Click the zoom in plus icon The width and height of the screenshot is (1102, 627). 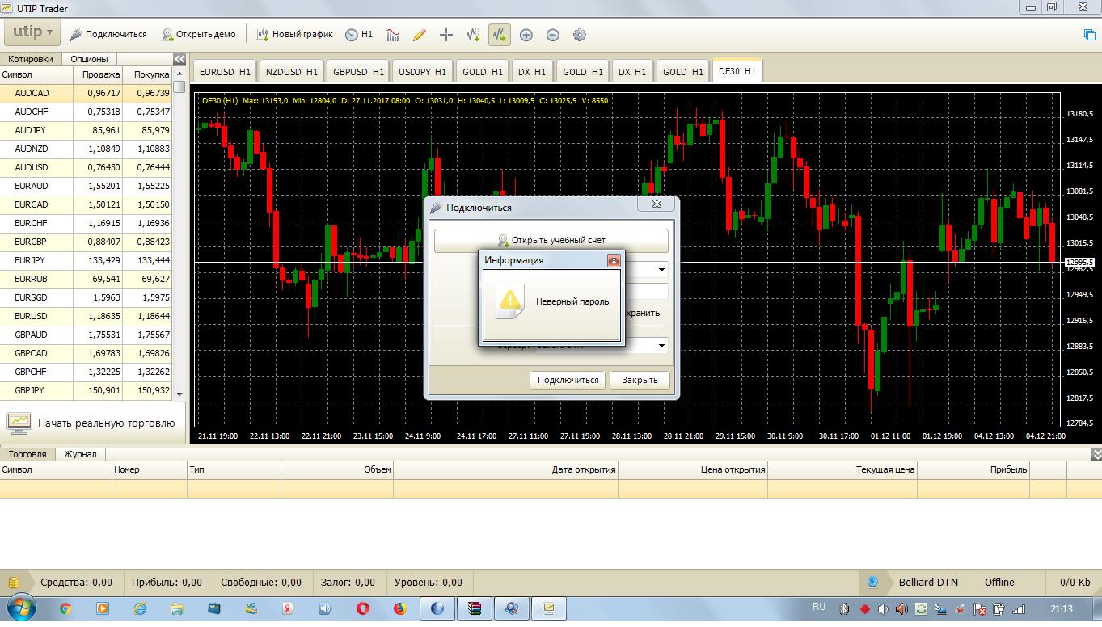tap(526, 35)
